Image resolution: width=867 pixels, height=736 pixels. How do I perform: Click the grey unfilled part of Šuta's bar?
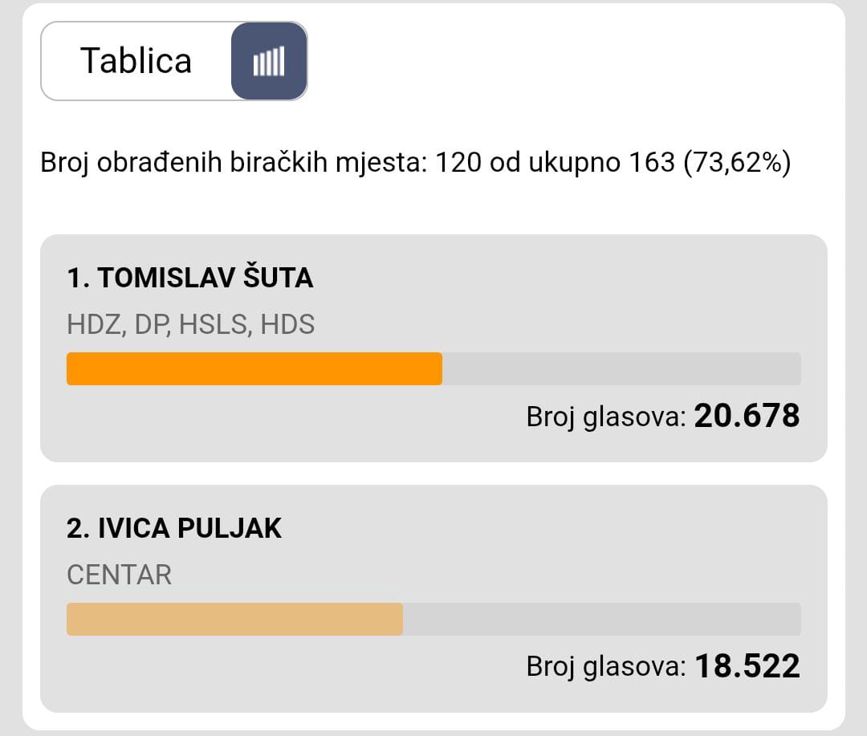(x=621, y=368)
